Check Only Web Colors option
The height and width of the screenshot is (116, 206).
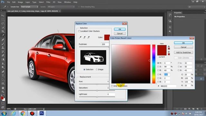(112, 86)
